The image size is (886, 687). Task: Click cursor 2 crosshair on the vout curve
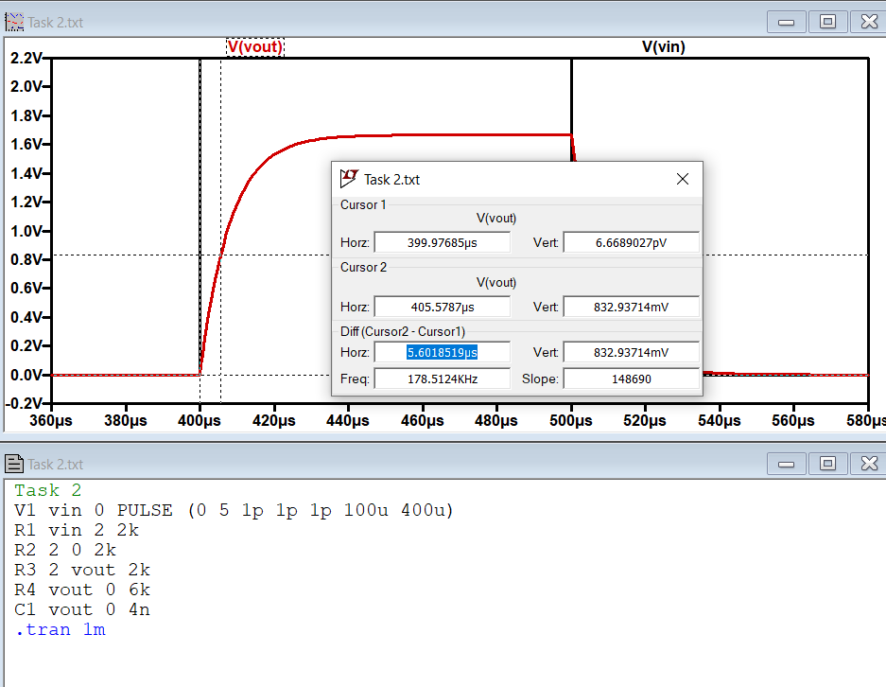(x=220, y=255)
